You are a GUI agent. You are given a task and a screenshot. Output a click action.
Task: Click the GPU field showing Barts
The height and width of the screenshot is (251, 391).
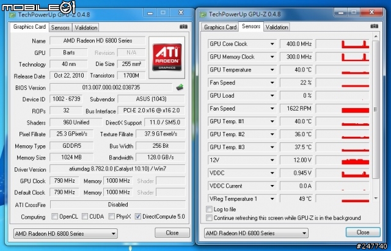[x=68, y=53]
